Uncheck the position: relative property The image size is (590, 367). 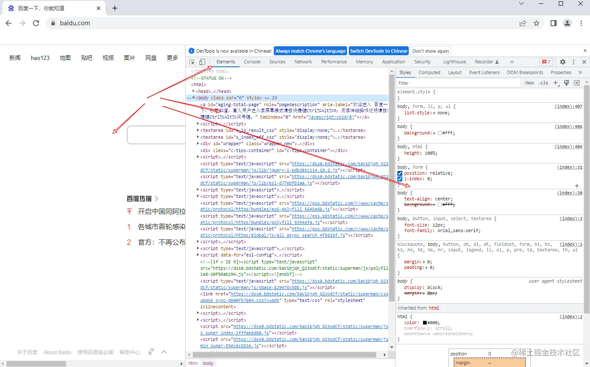pos(400,173)
